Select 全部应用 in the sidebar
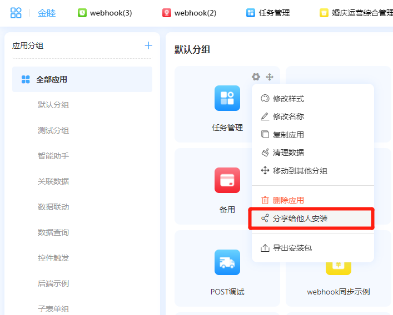 coord(52,79)
